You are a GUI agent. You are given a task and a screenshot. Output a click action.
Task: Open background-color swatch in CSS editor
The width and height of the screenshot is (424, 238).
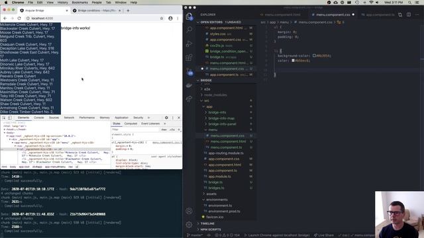(314, 56)
